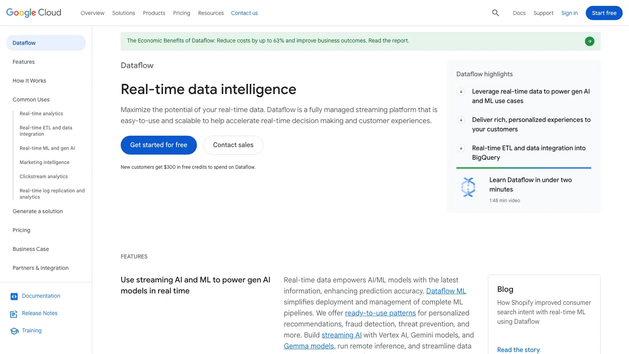Click Get started for free

(x=159, y=145)
